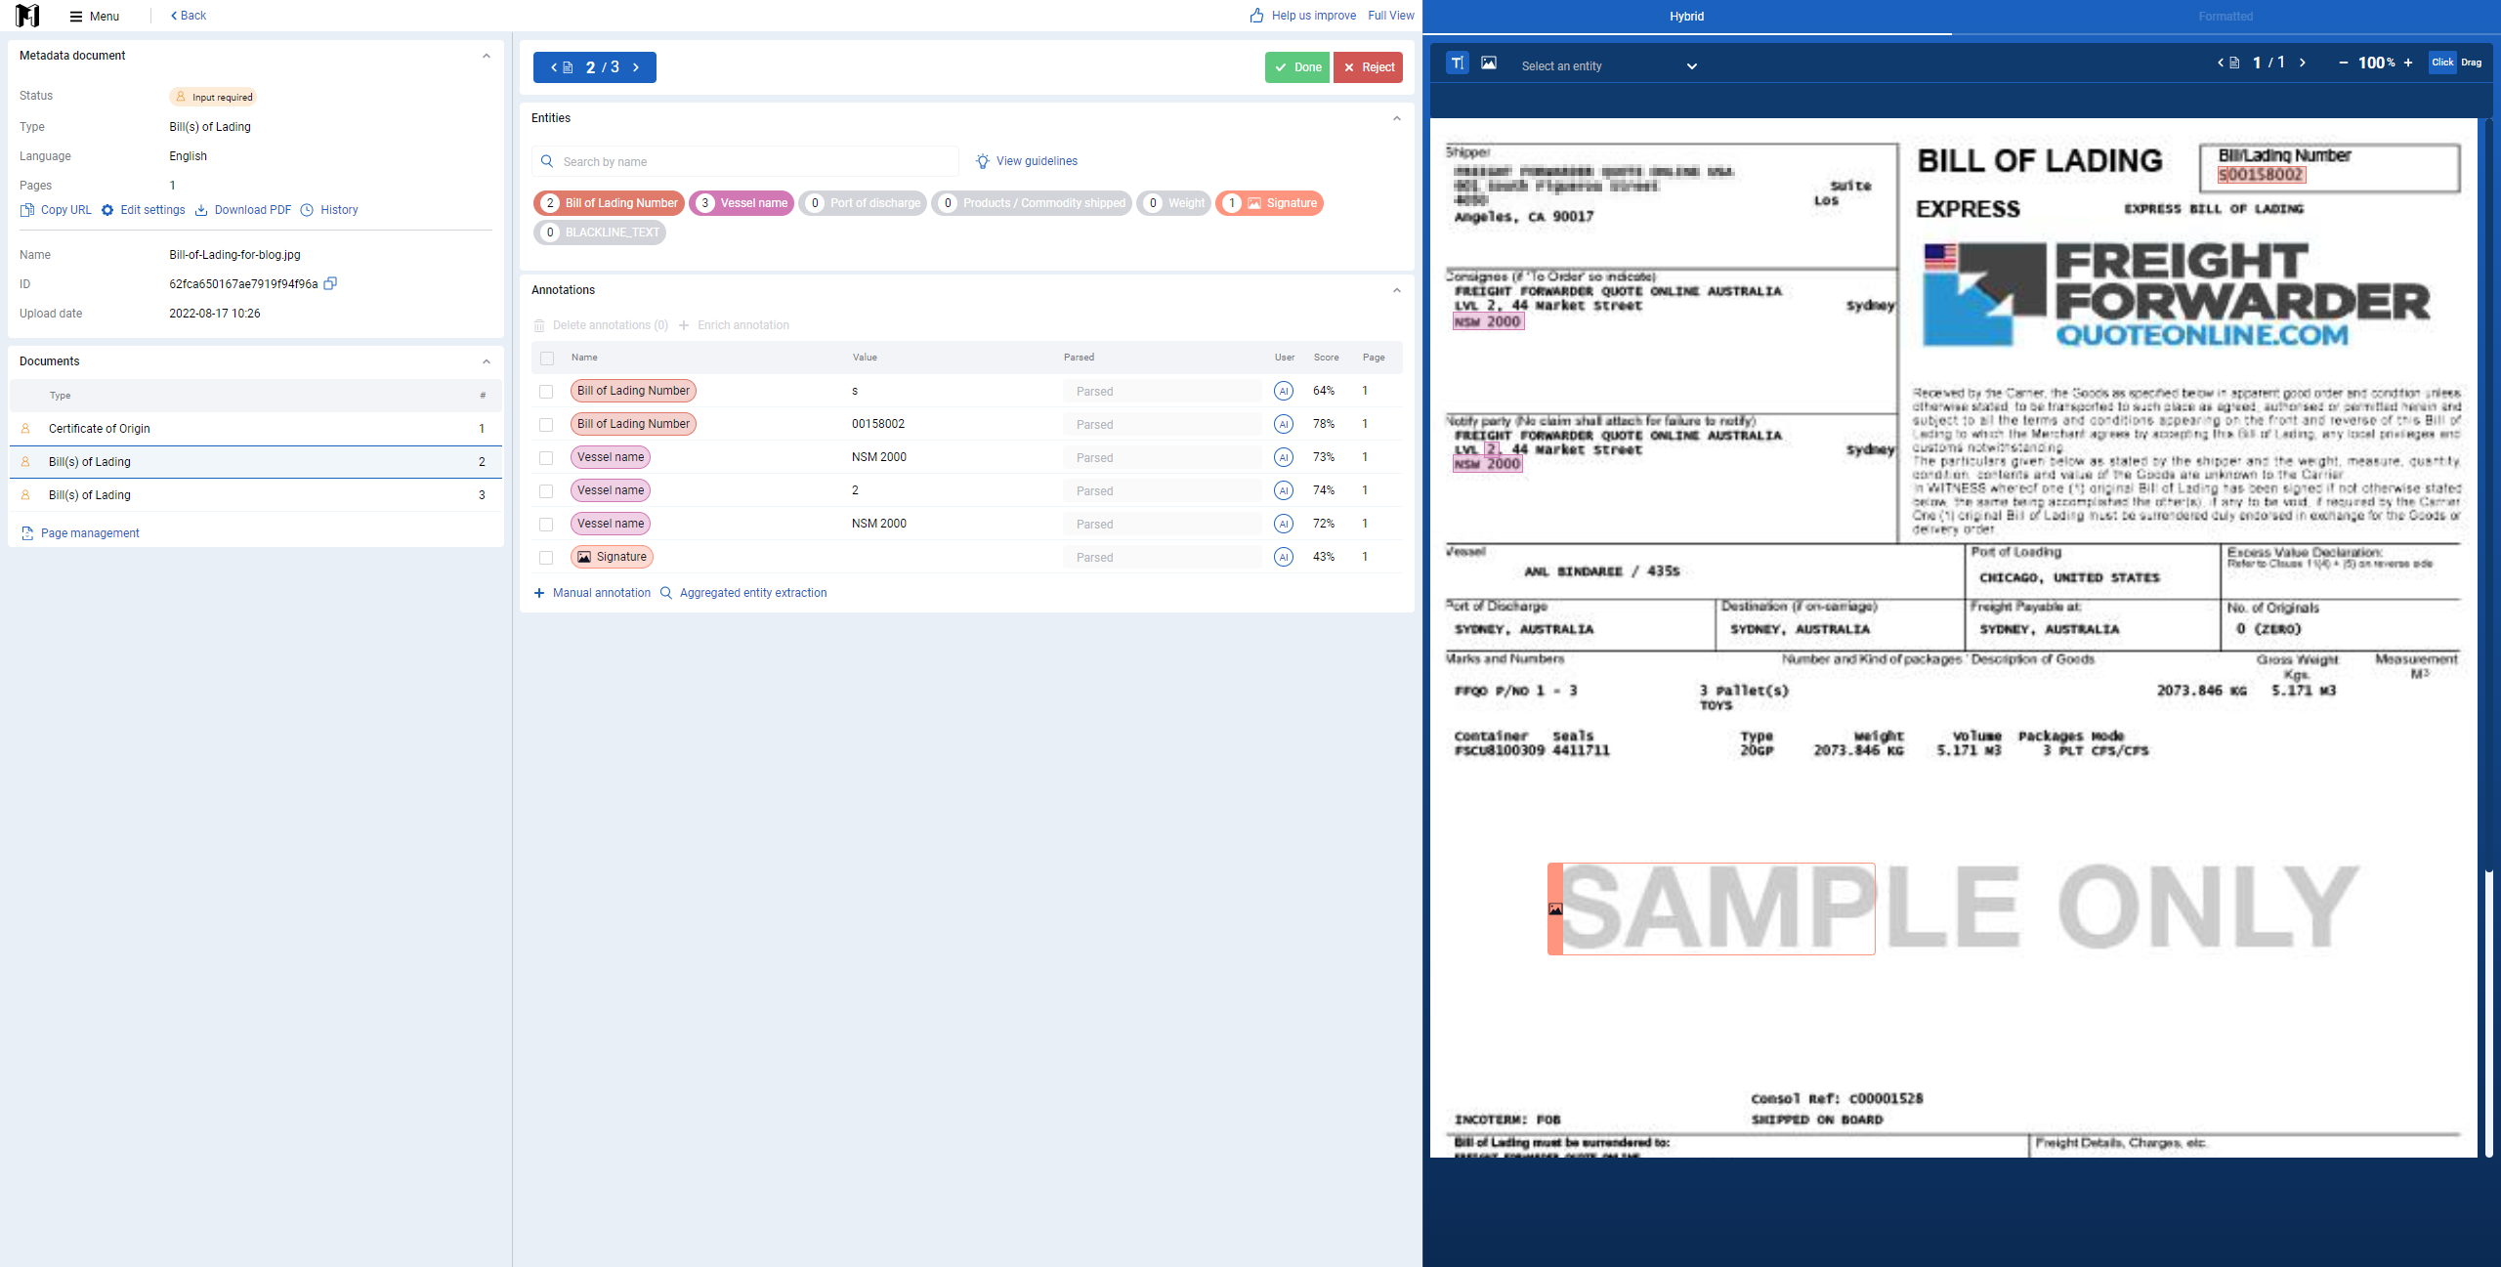2501x1267 pixels.
Task: Collapse the Documents panel
Action: coord(487,361)
